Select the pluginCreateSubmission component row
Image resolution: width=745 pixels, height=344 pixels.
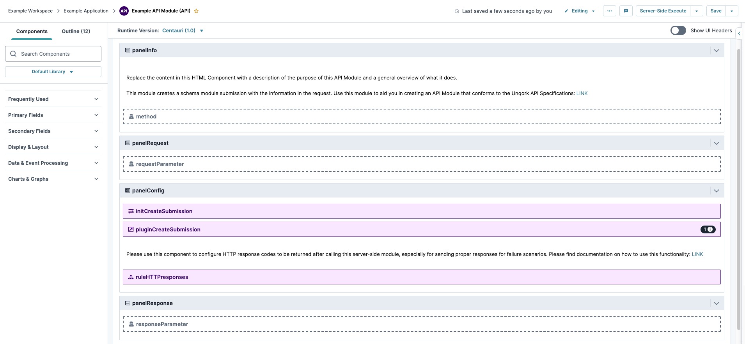422,229
